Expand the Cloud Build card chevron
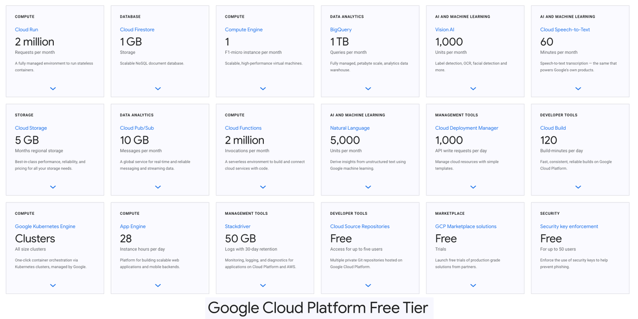The width and height of the screenshot is (638, 319). (x=578, y=187)
